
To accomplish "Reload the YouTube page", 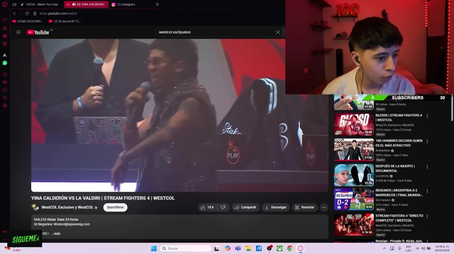I will 27,13.
